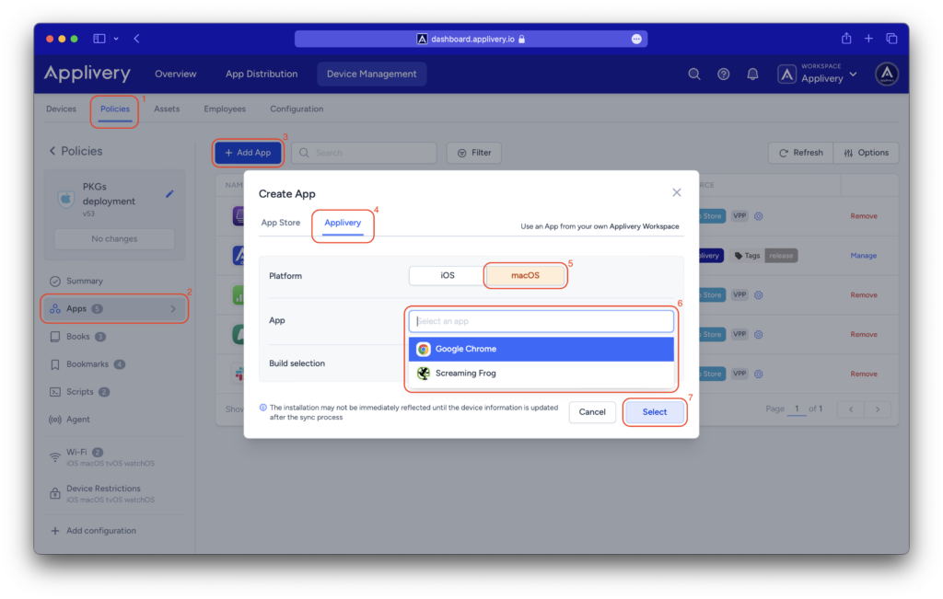This screenshot has height=599, width=943.
Task: Click the page number field
Action: click(x=797, y=409)
